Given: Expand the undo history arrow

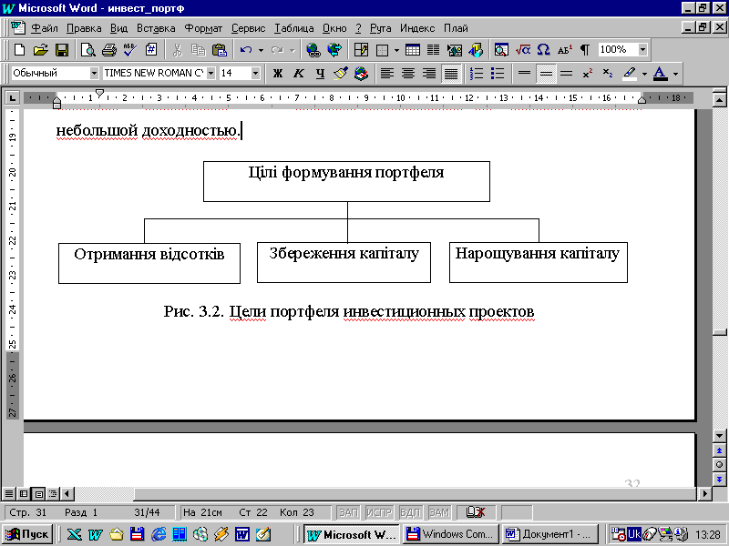Looking at the screenshot, I should click(261, 50).
